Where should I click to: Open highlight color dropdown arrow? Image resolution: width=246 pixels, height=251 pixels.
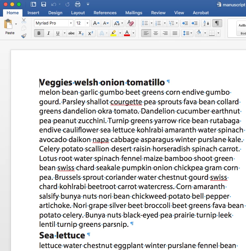coord(120,33)
